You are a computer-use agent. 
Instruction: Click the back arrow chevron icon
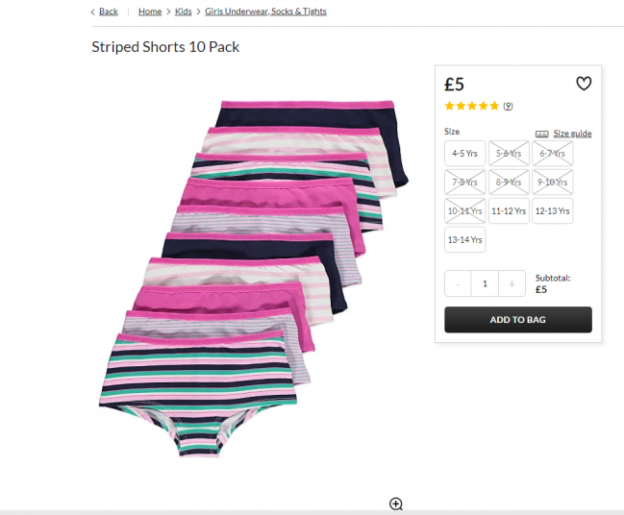[x=92, y=12]
